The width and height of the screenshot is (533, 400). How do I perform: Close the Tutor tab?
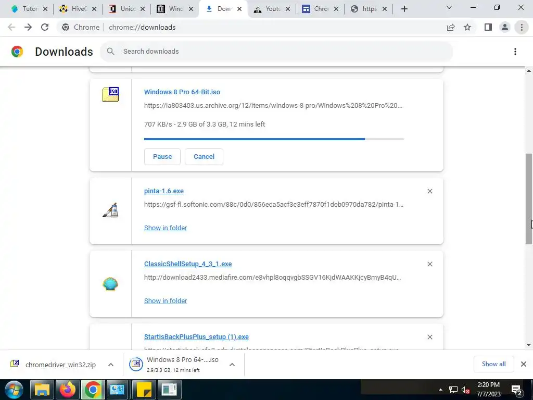pyautogui.click(x=45, y=9)
